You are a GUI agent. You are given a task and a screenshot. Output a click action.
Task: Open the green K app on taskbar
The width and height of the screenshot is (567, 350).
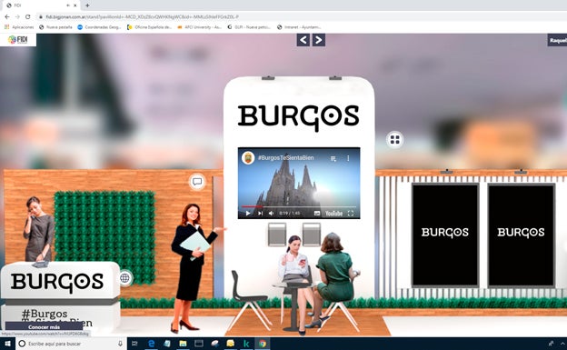(246, 344)
